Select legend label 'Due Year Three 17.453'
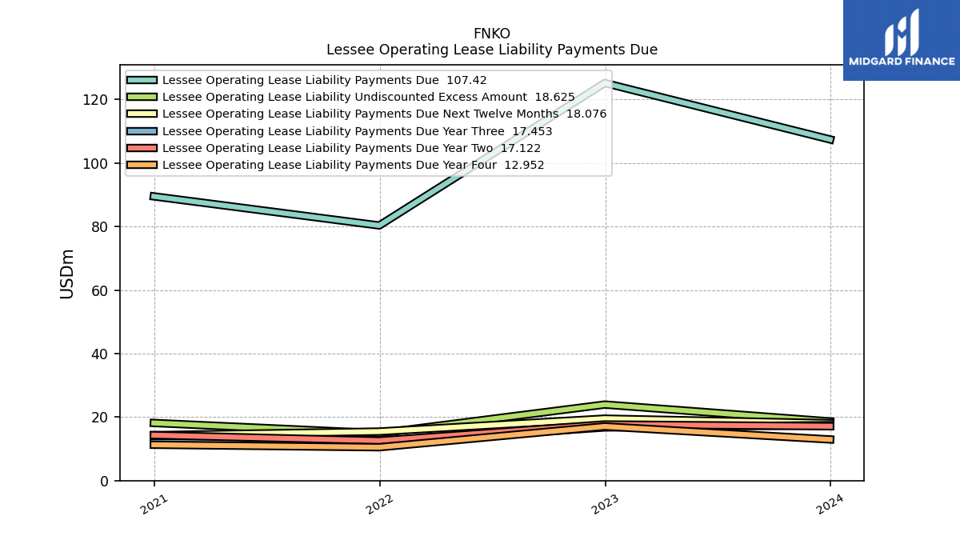 click(x=358, y=131)
